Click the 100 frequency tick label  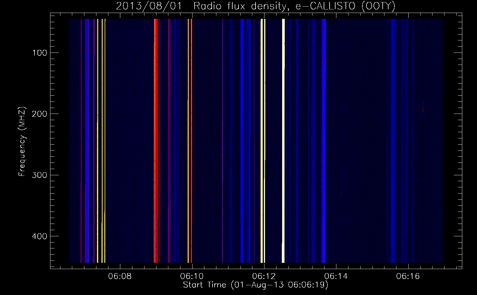coord(40,53)
